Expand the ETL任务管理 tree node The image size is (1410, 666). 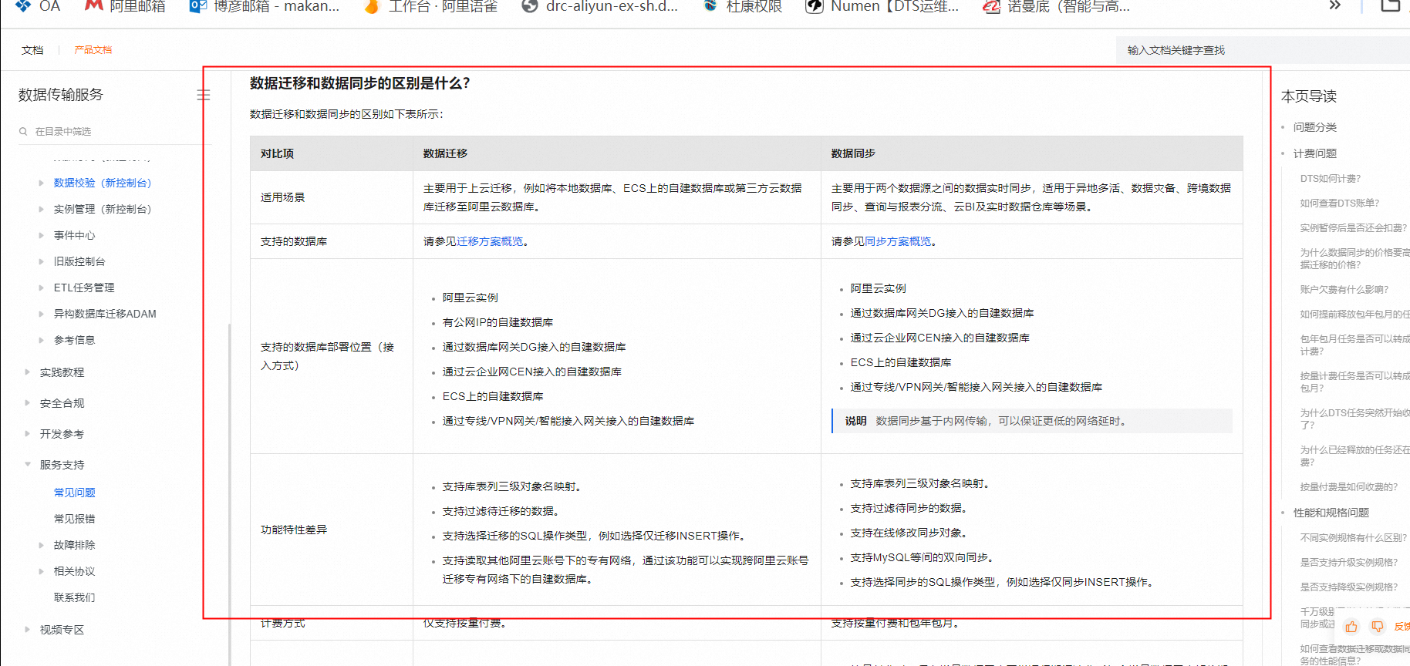[41, 288]
